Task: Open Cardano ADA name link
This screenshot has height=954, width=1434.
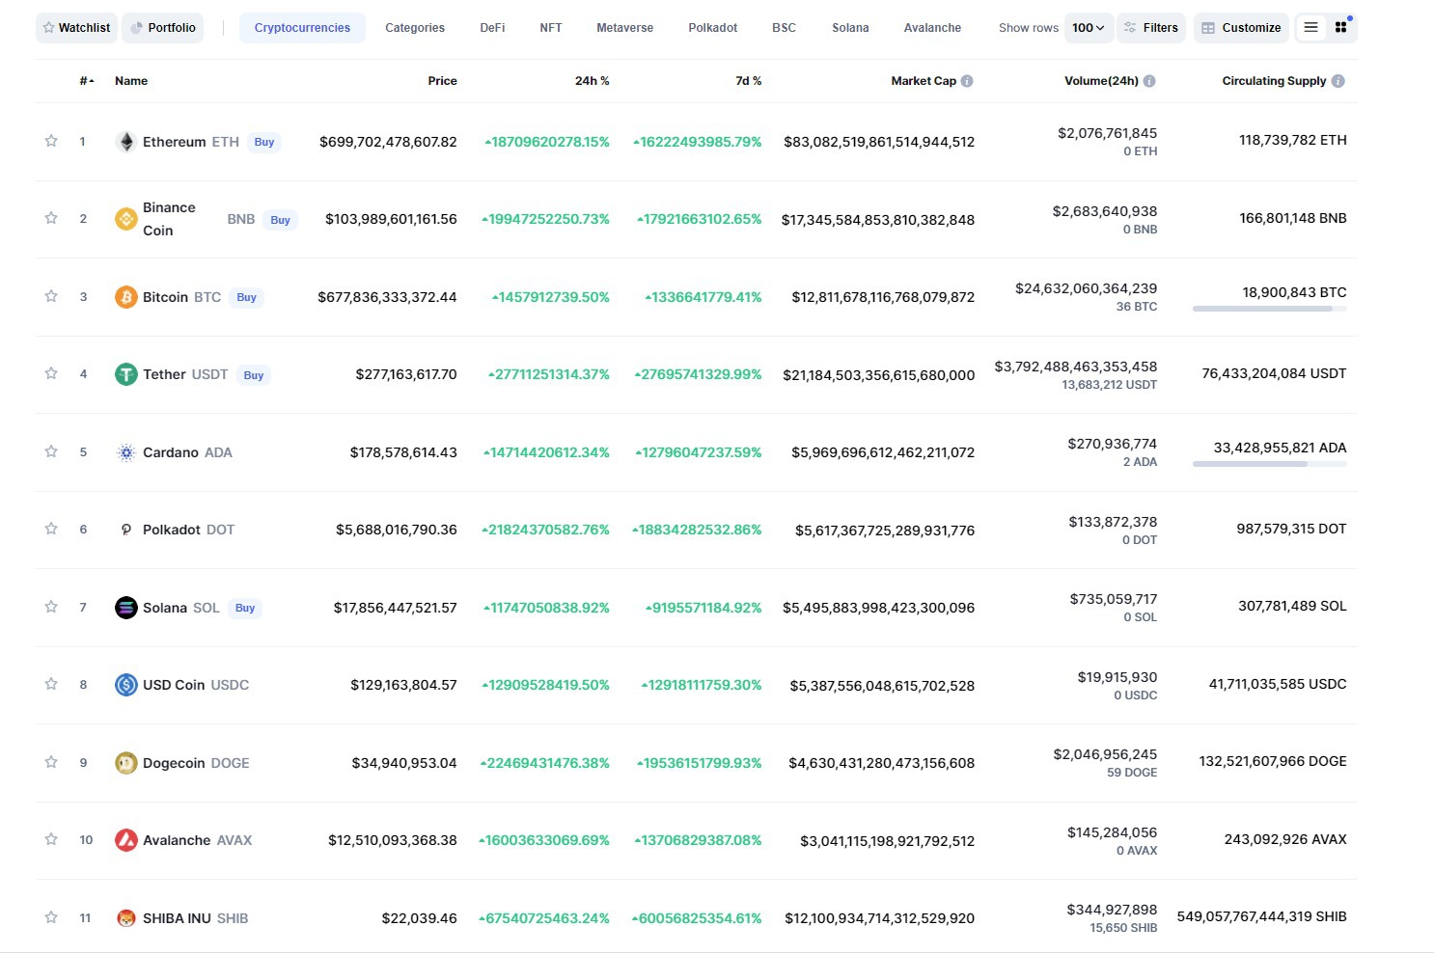Action: (x=187, y=452)
